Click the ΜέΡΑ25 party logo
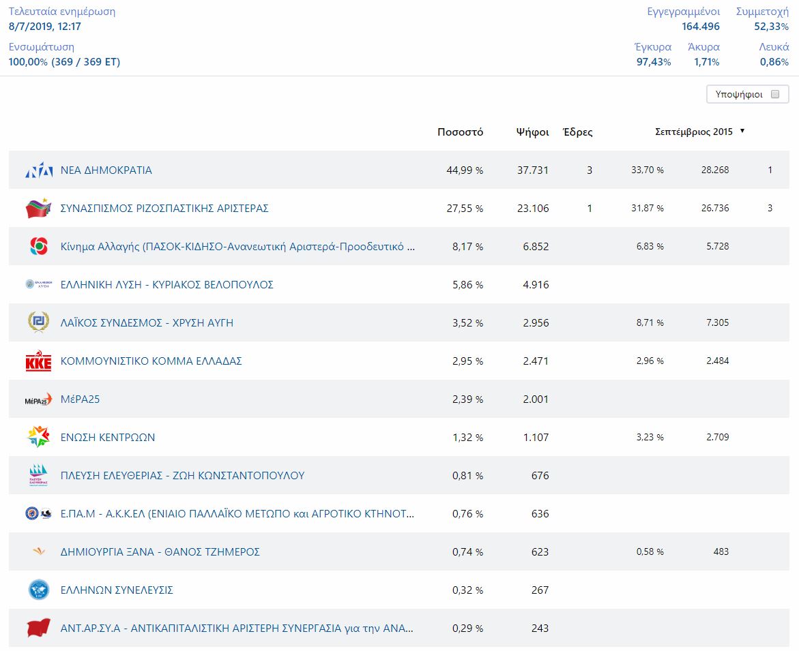This screenshot has height=651, width=799. coord(39,399)
